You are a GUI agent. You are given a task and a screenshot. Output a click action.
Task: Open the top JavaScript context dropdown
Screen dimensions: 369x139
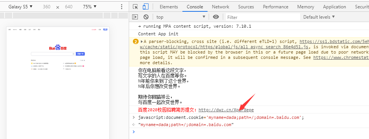(x=181, y=17)
